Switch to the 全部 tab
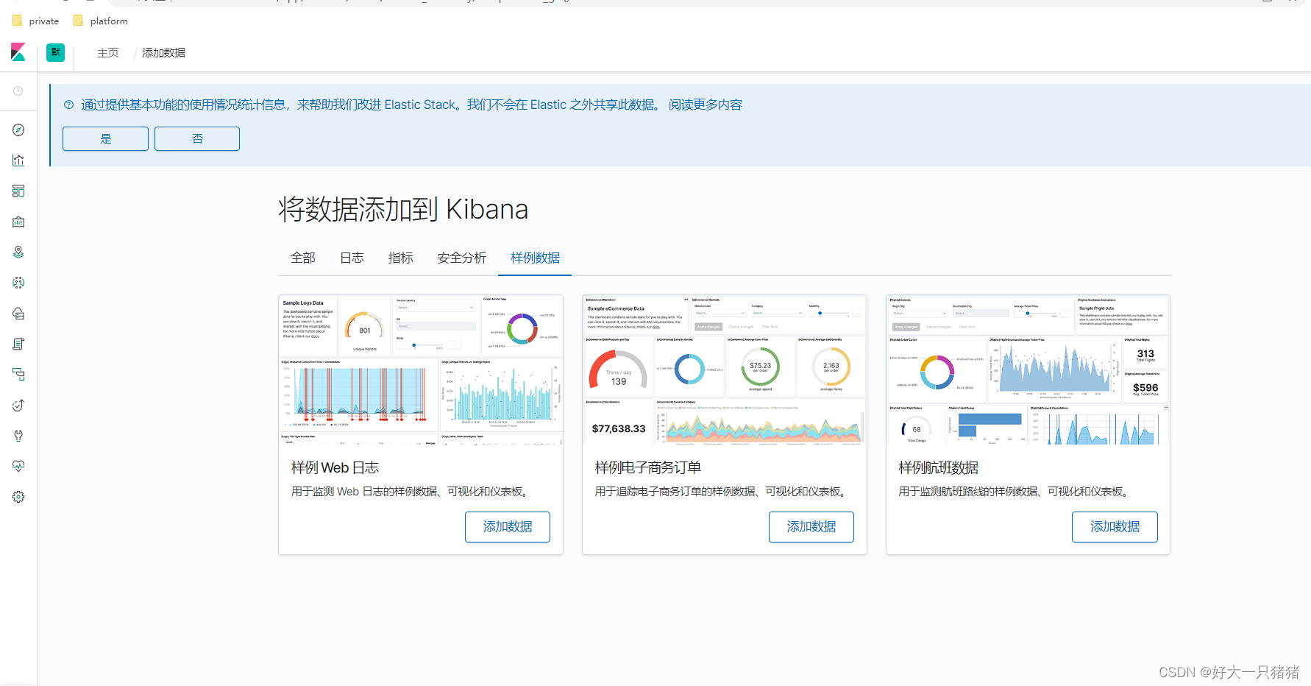Image resolution: width=1311 pixels, height=686 pixels. click(x=303, y=258)
